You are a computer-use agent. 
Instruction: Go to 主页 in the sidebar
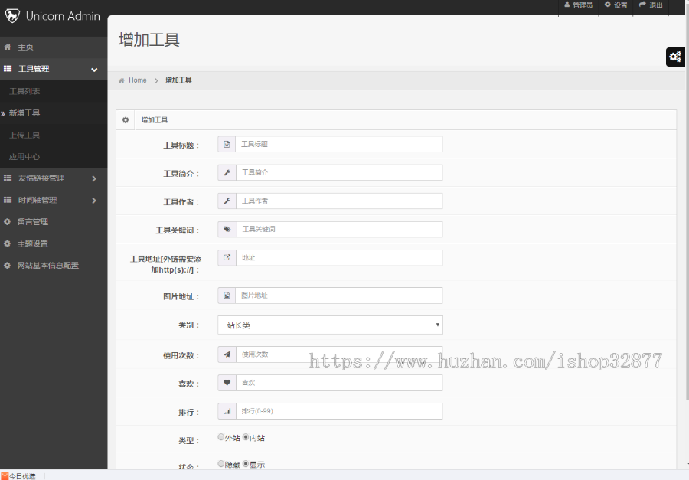25,47
